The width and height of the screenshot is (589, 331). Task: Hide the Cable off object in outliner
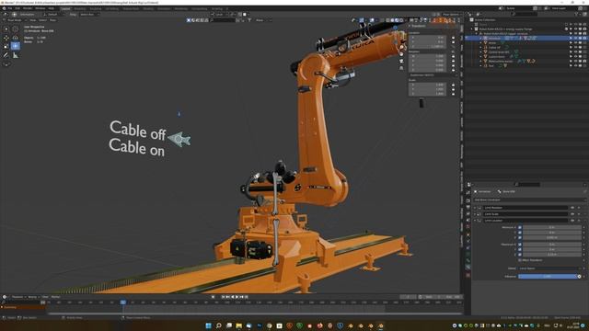575,47
